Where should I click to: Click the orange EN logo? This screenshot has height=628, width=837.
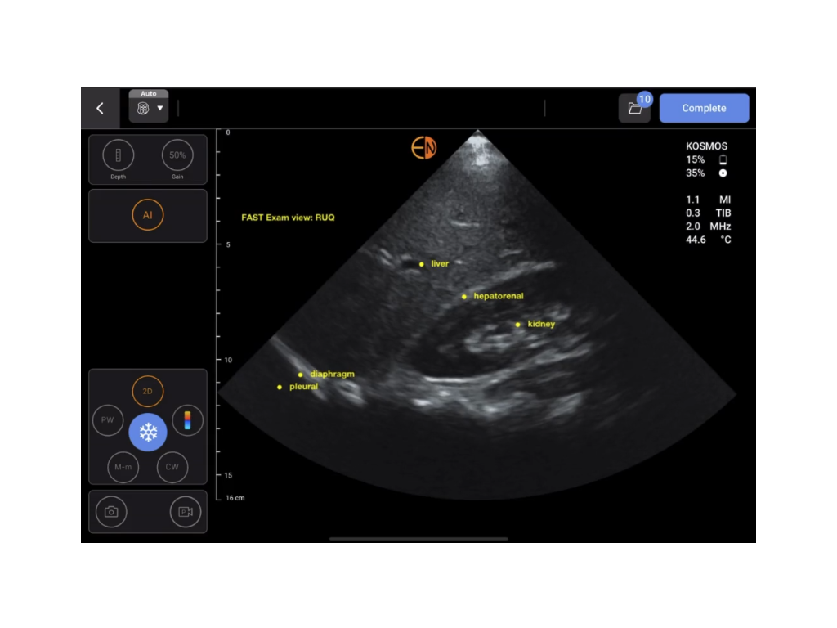click(x=424, y=148)
